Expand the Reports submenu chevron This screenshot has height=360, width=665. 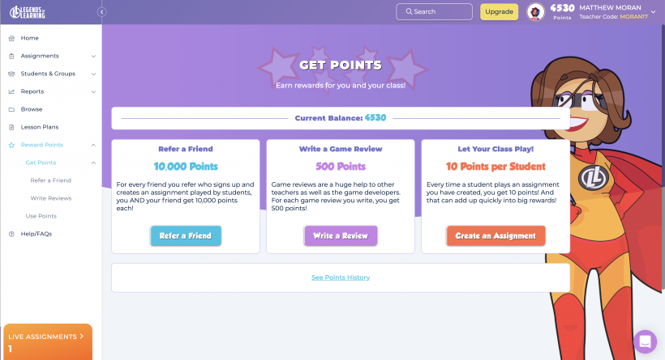pos(93,91)
